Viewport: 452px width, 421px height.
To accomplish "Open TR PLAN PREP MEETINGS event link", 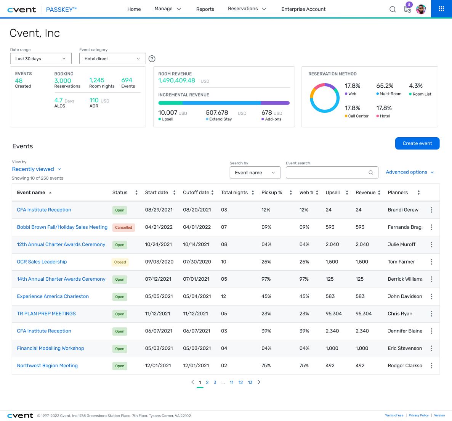I will coord(46,314).
